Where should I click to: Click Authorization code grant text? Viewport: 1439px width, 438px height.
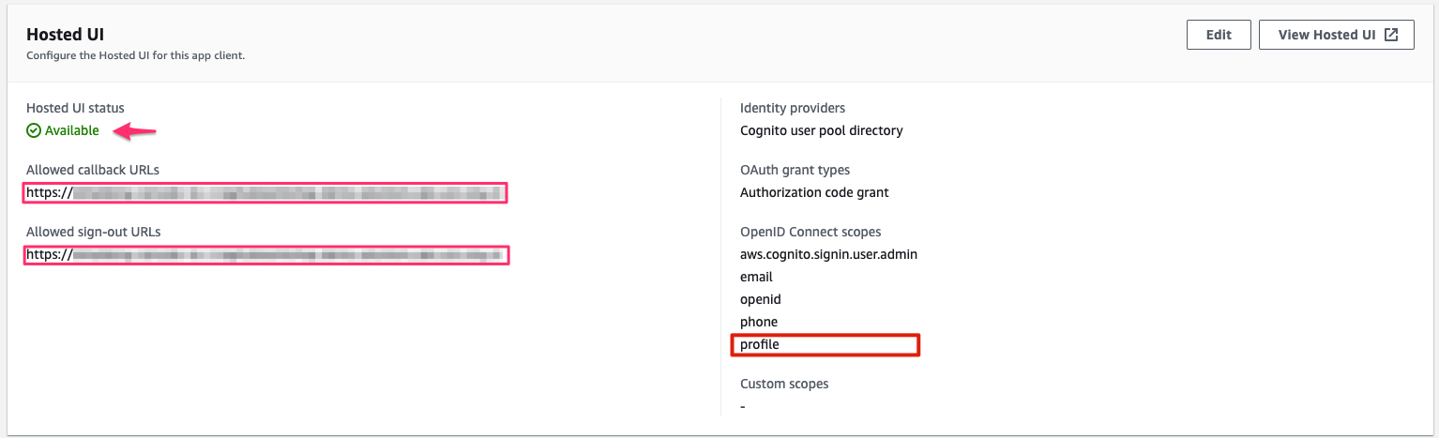tap(814, 192)
